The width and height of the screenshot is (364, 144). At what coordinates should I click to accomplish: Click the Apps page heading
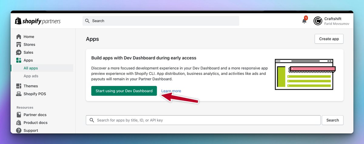pos(93,39)
